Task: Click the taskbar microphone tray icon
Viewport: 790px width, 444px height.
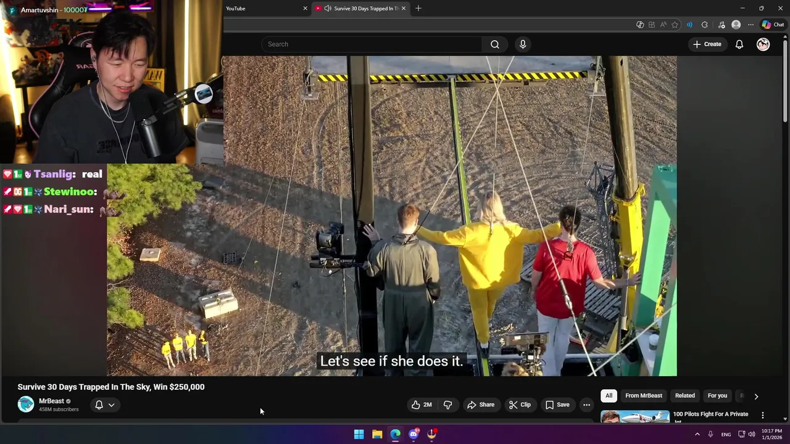Action: (x=710, y=434)
